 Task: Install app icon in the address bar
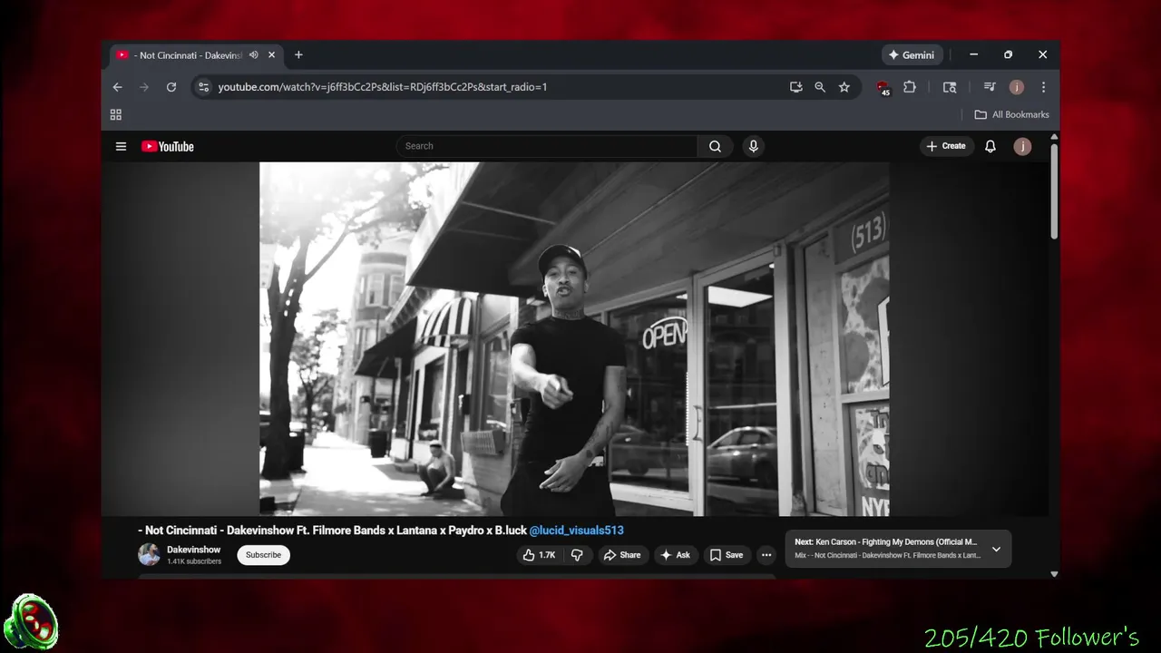coord(795,87)
